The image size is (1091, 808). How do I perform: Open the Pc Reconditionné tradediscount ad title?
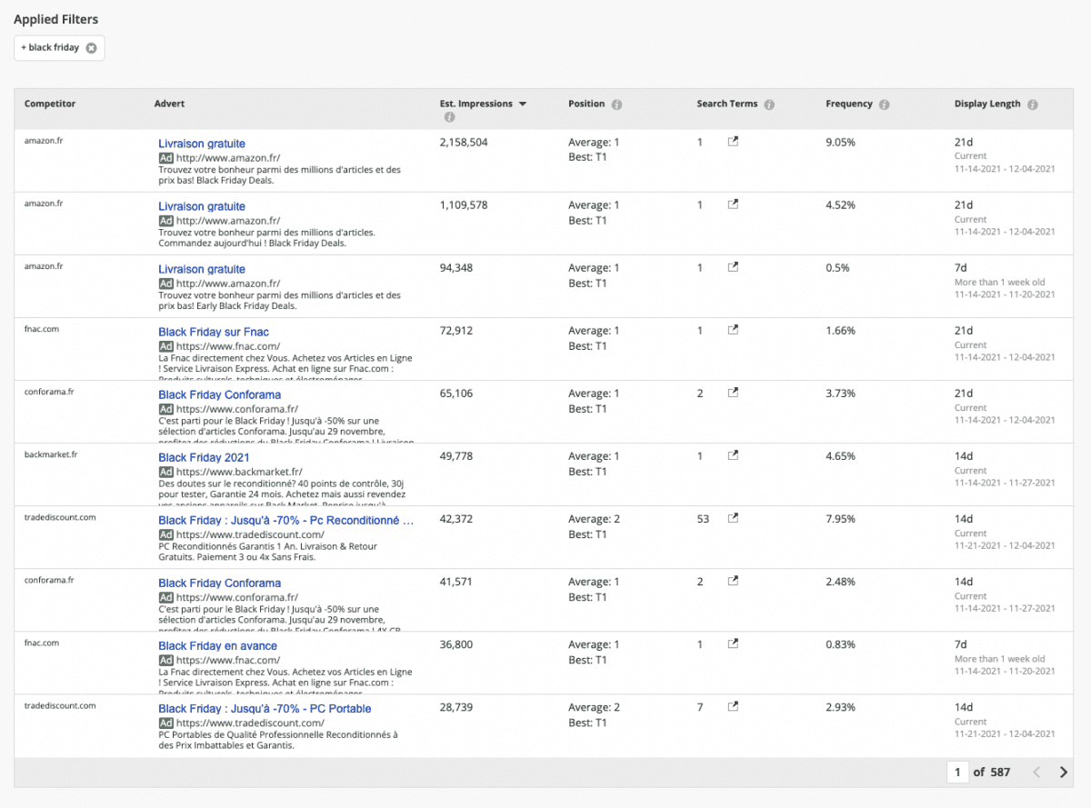286,520
